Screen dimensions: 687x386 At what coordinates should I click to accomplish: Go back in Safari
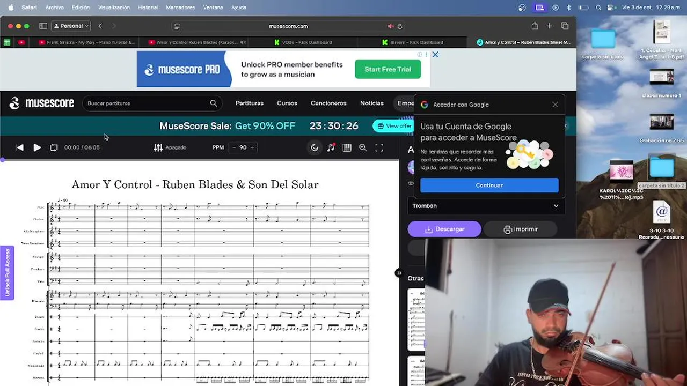coord(100,26)
